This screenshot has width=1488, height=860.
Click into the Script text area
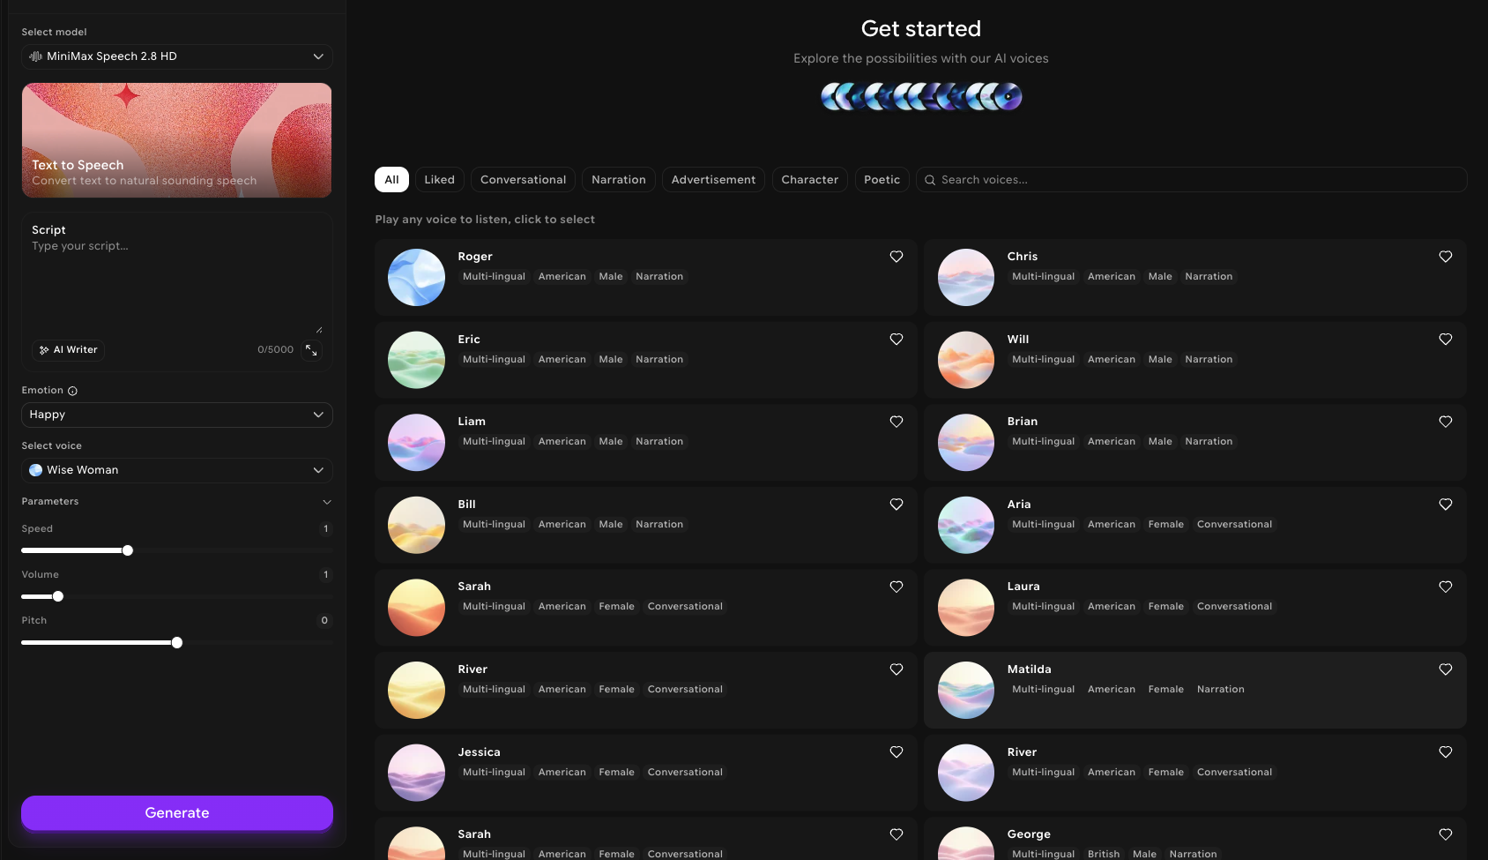click(177, 287)
